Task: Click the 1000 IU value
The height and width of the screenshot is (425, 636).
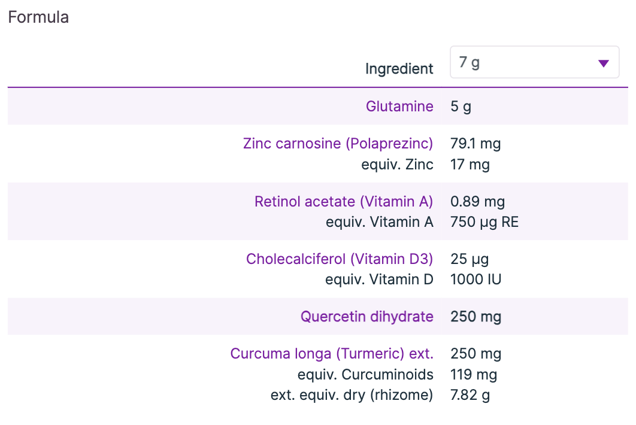Action: [x=476, y=280]
